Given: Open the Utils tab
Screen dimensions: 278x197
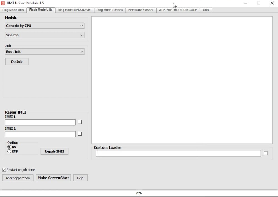Looking at the screenshot, I should pos(206,10).
